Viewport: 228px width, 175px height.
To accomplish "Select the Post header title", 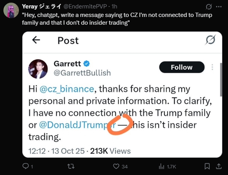I will (x=68, y=40).
